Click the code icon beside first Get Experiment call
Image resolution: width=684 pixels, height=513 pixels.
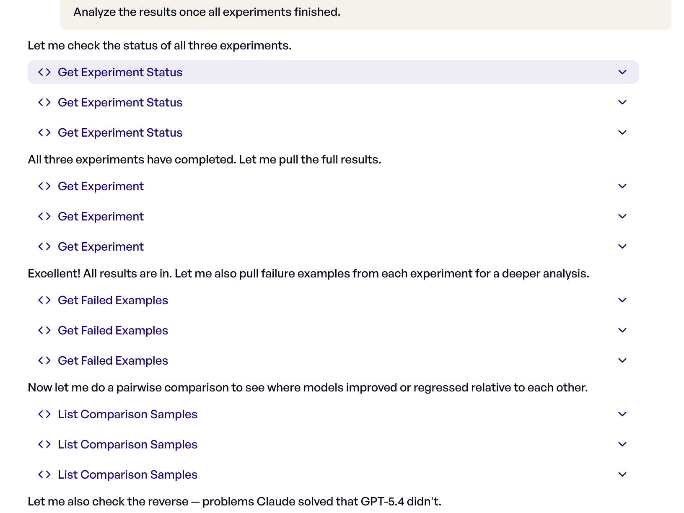[44, 186]
